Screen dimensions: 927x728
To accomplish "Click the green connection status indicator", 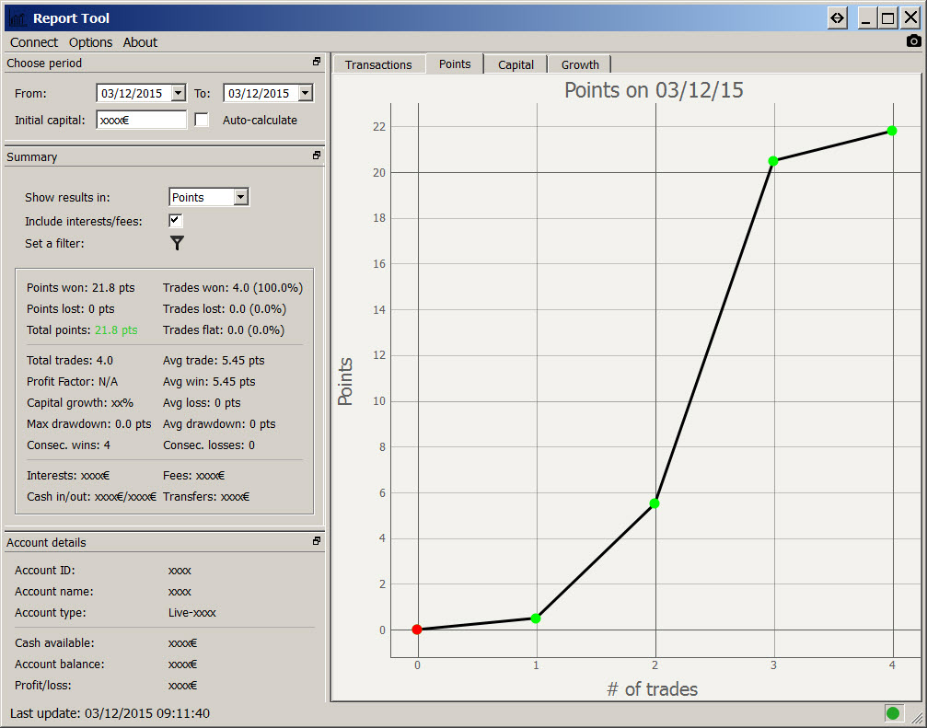I will coord(892,713).
